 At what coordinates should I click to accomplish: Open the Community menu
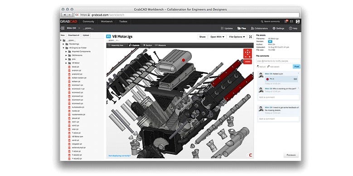pos(88,22)
